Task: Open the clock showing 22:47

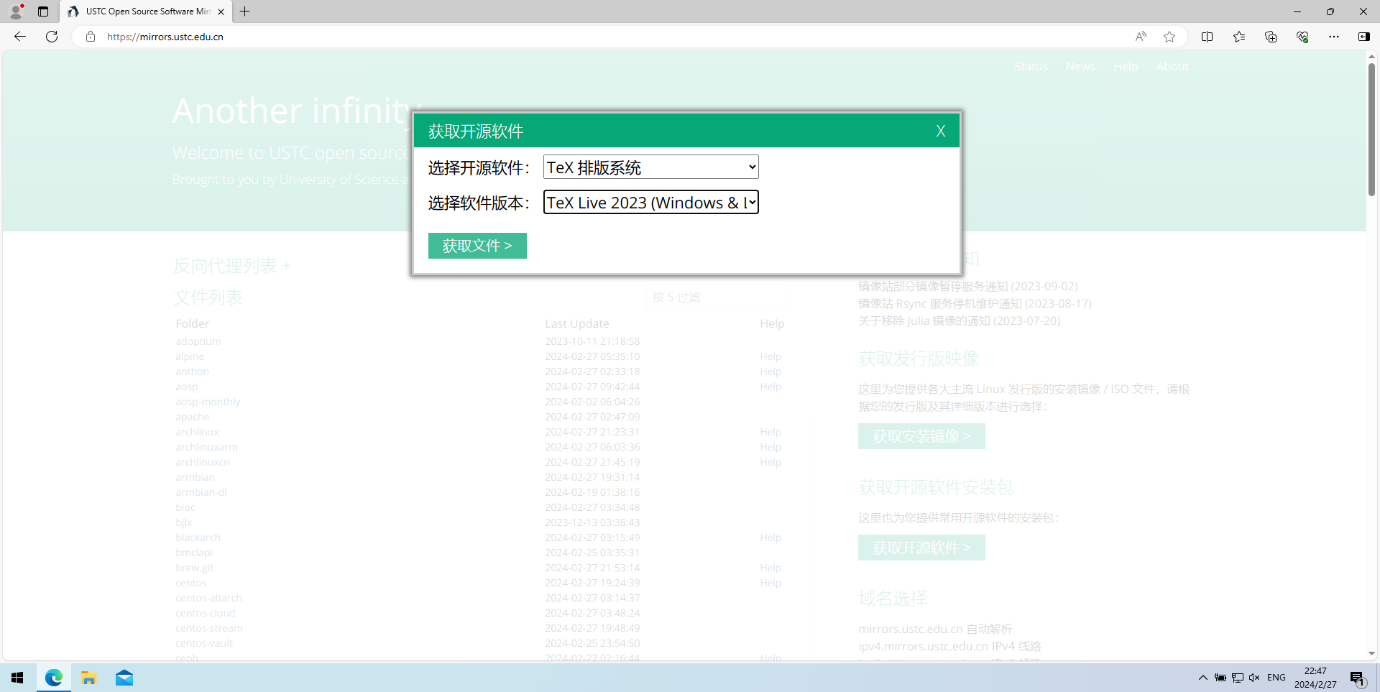Action: click(1315, 678)
